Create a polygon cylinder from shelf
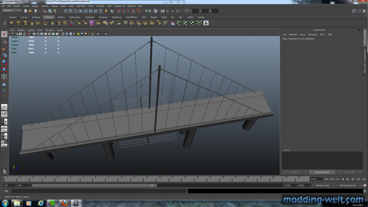368x207 pixels. [x=25, y=23]
